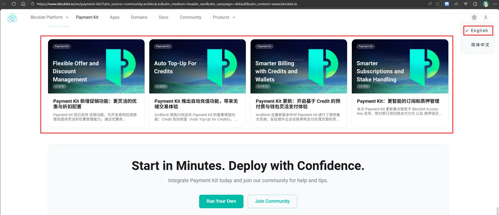Open the shield-face extension icon

click(466, 4)
